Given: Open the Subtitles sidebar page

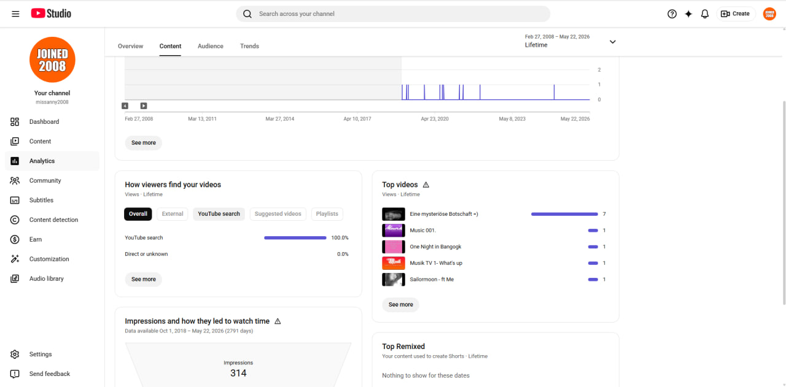Looking at the screenshot, I should tap(52, 200).
